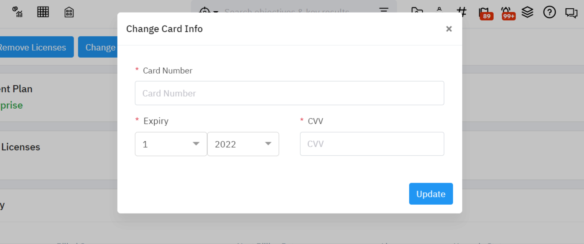Viewport: 584px width, 244px height.
Task: Click the Remove Licenses button
Action: (x=33, y=47)
